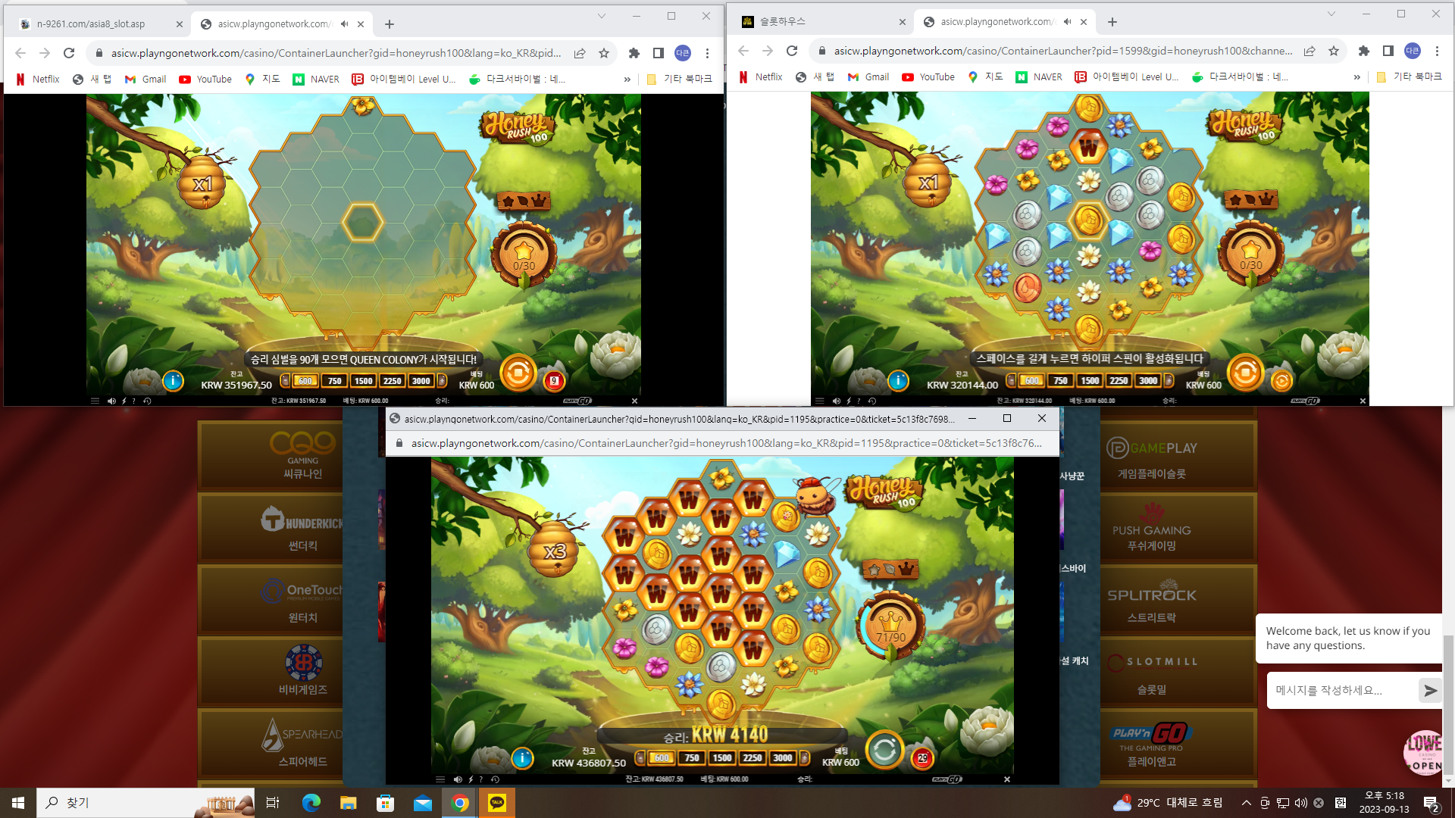
Task: Open the hamburger menu in the bottom game
Action: (440, 779)
